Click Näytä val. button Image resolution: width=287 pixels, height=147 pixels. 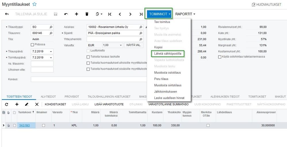click(x=134, y=45)
